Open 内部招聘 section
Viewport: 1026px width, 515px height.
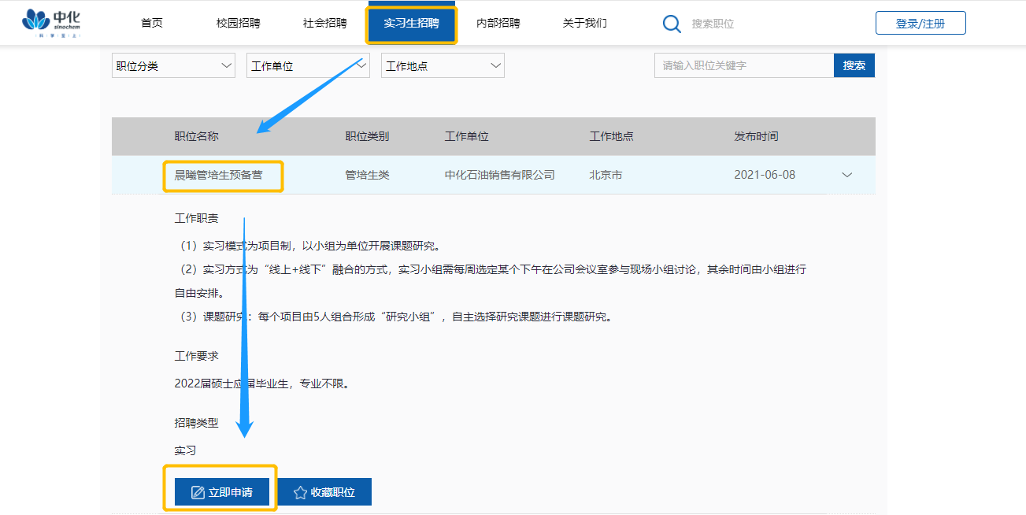pyautogui.click(x=498, y=23)
